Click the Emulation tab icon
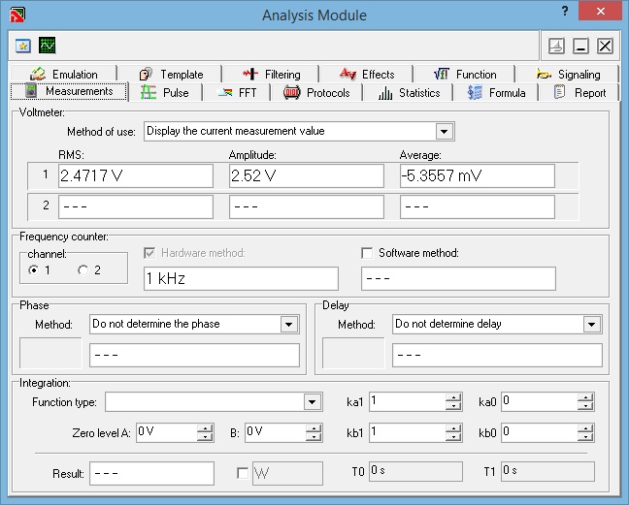 (x=38, y=74)
